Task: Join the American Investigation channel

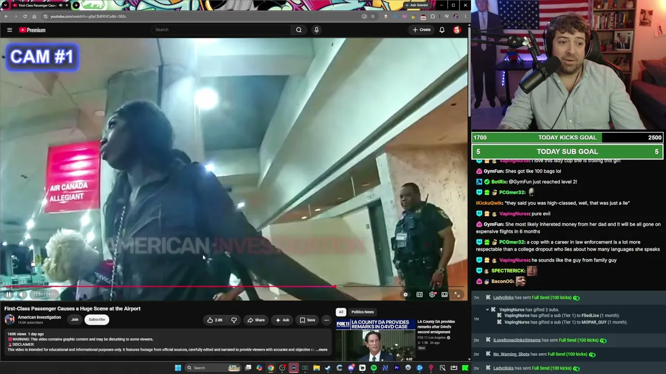Action: tap(75, 319)
